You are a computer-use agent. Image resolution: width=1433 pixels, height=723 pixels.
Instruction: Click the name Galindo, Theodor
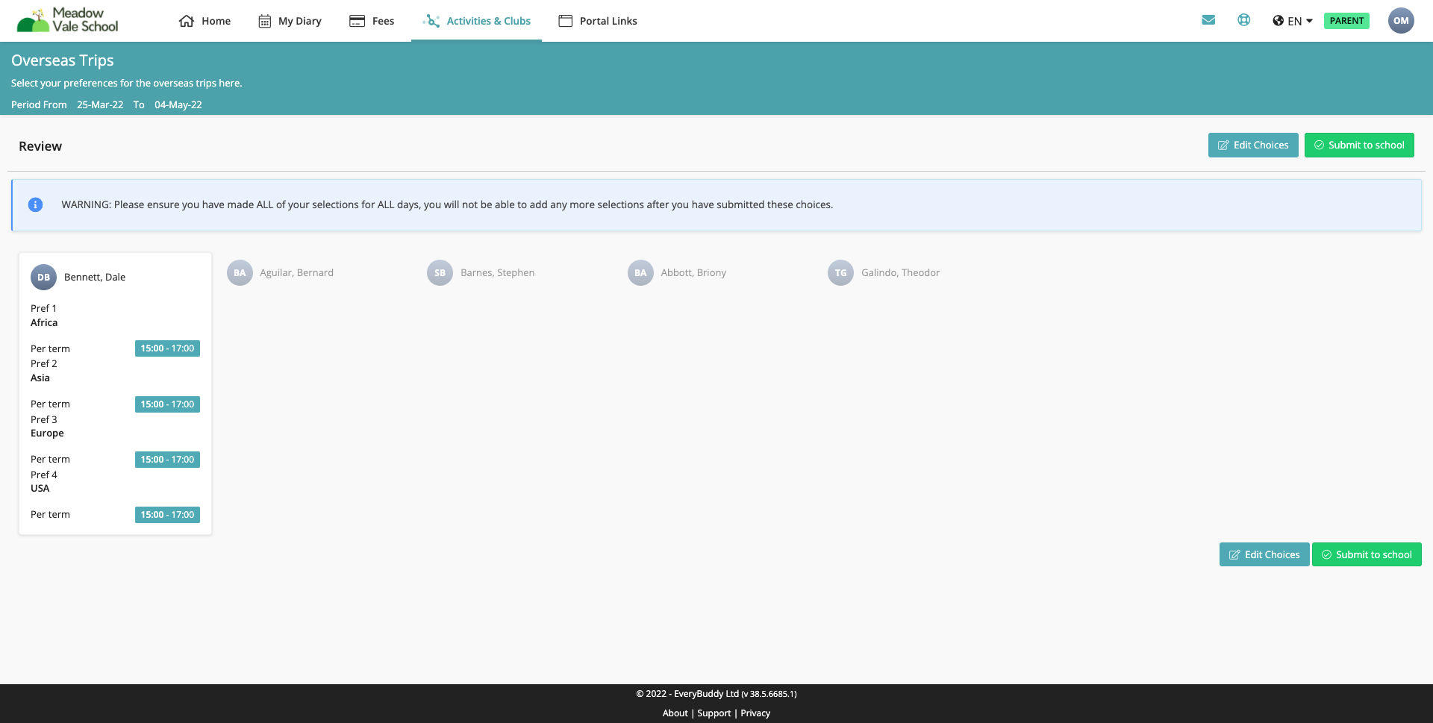[900, 272]
